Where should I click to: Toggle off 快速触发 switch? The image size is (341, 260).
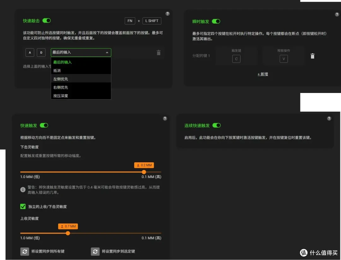pyautogui.click(x=44, y=125)
